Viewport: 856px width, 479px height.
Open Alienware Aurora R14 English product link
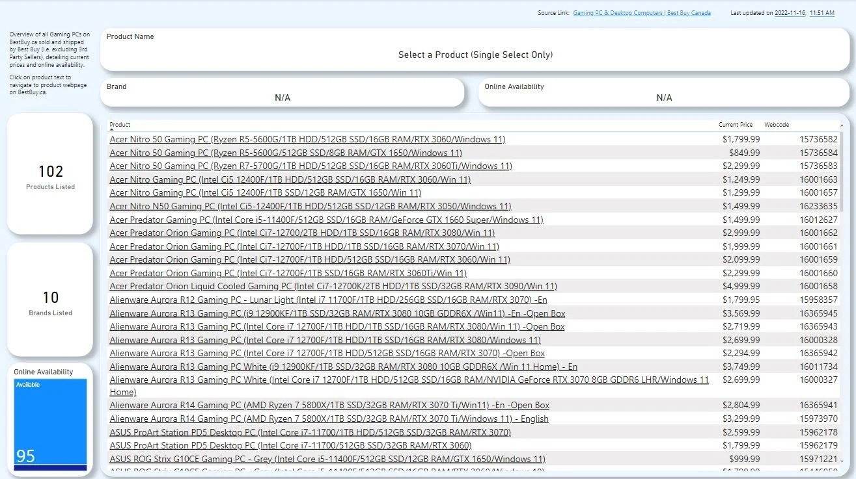329,419
